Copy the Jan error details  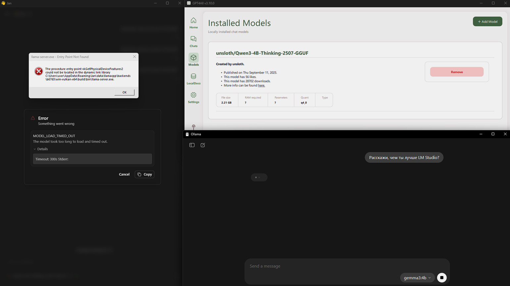(x=144, y=174)
